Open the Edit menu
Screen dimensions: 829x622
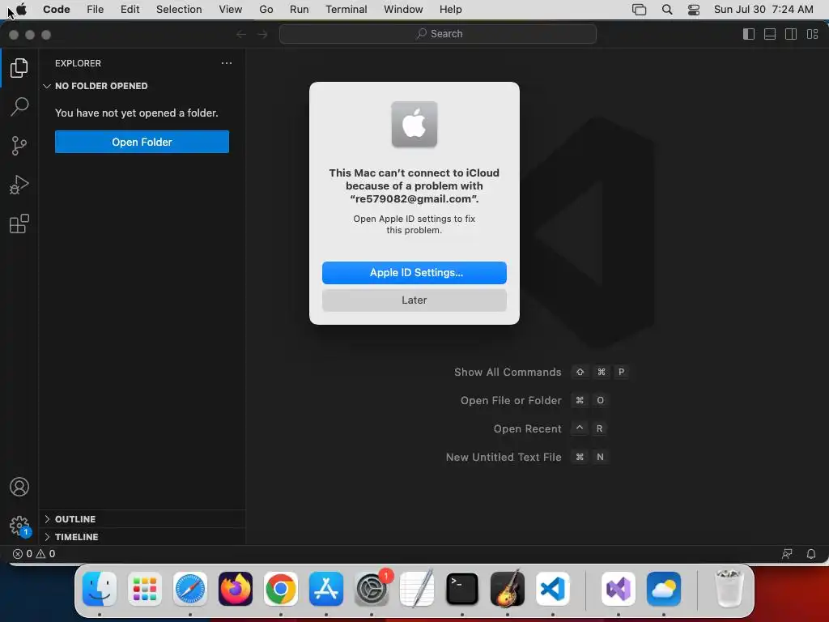(x=130, y=10)
